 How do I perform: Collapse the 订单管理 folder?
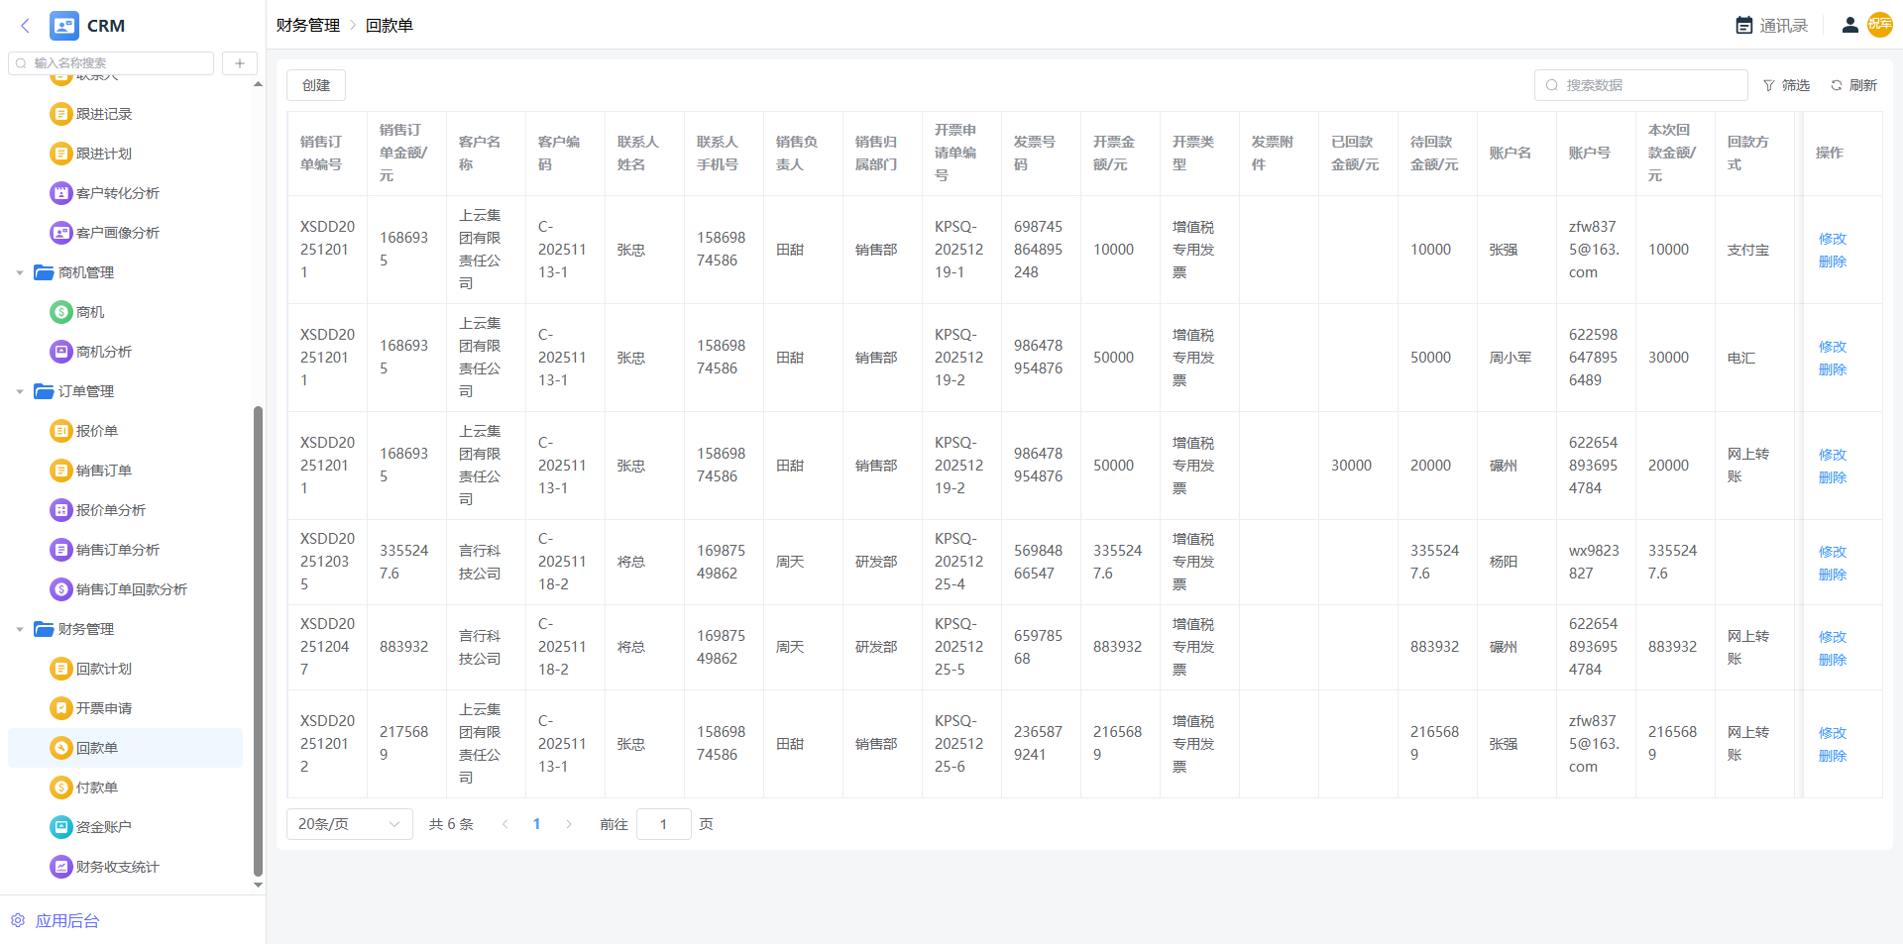click(x=20, y=391)
